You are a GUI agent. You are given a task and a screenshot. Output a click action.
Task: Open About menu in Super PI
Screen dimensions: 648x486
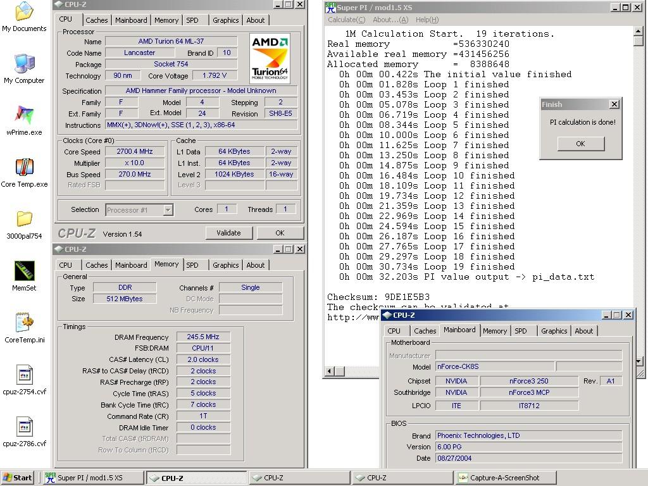390,20
